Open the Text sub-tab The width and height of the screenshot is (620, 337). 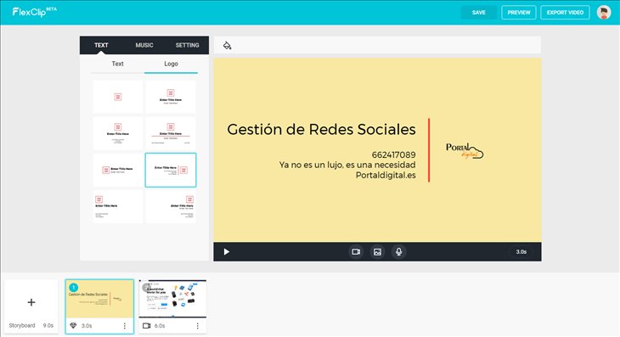(x=117, y=64)
